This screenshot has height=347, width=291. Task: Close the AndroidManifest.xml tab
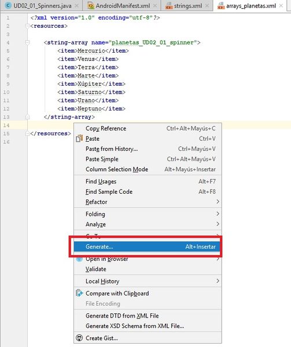(155, 6)
